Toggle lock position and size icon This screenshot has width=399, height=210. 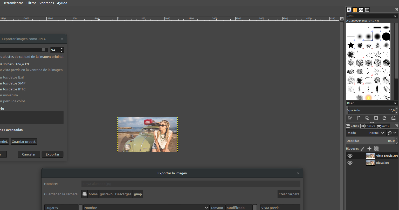pos(369,149)
